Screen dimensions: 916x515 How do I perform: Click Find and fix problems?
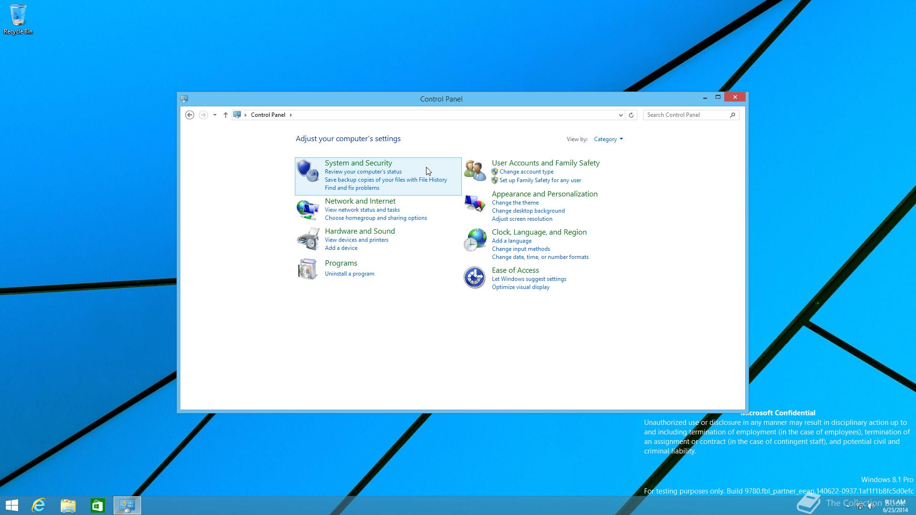[x=352, y=188]
